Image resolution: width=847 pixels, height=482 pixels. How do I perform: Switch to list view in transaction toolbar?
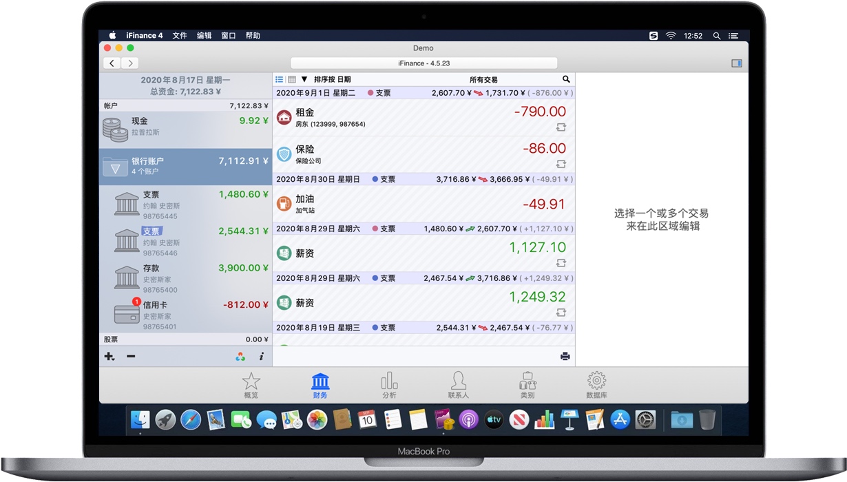point(278,79)
